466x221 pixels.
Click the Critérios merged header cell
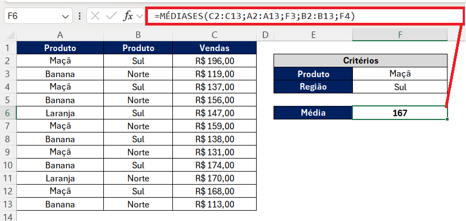click(x=360, y=61)
